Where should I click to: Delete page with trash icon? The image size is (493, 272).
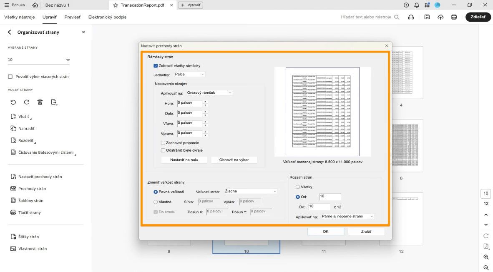coord(40,102)
